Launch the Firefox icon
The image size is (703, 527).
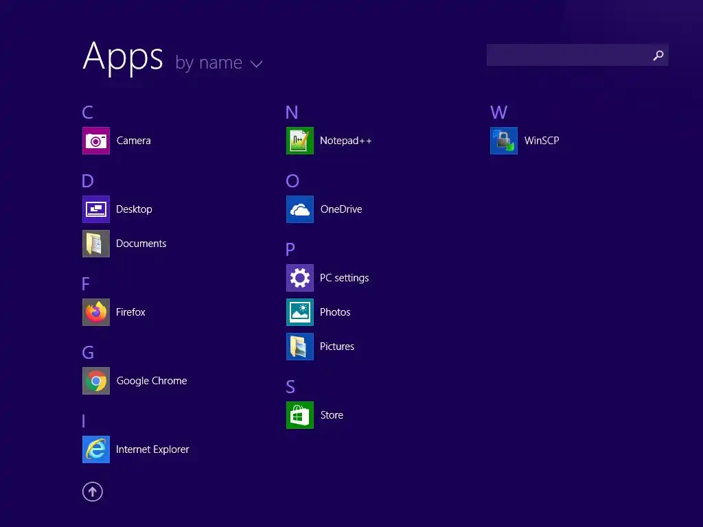96,312
